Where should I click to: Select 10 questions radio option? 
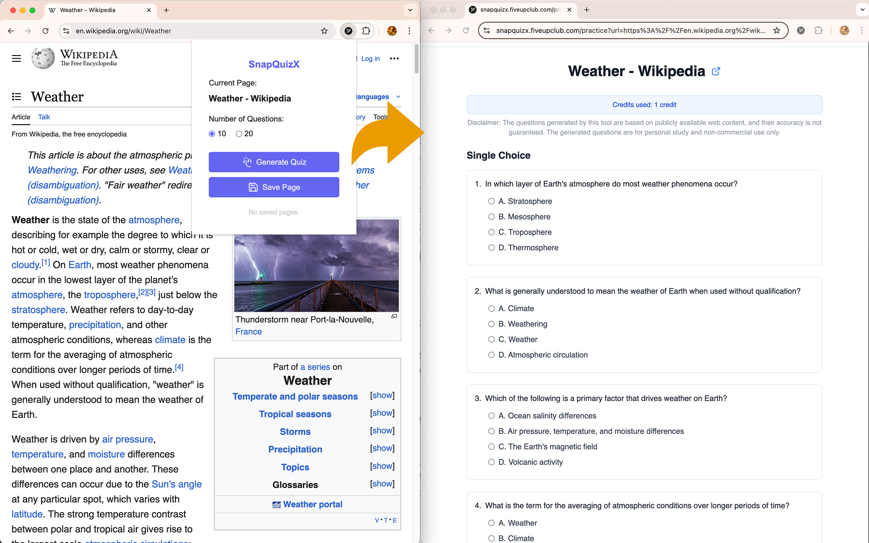pos(212,134)
